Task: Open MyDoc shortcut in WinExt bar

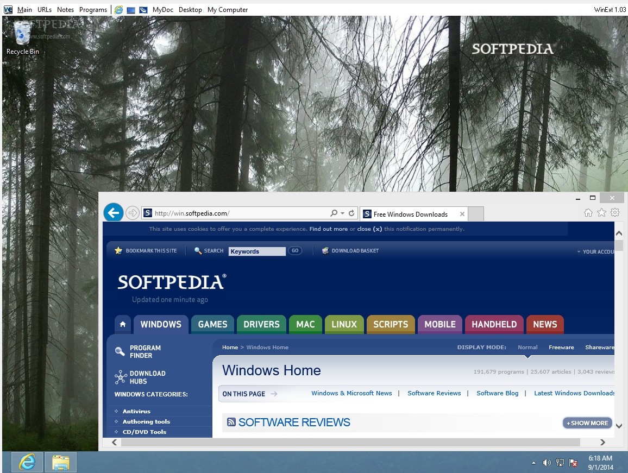Action: [162, 10]
